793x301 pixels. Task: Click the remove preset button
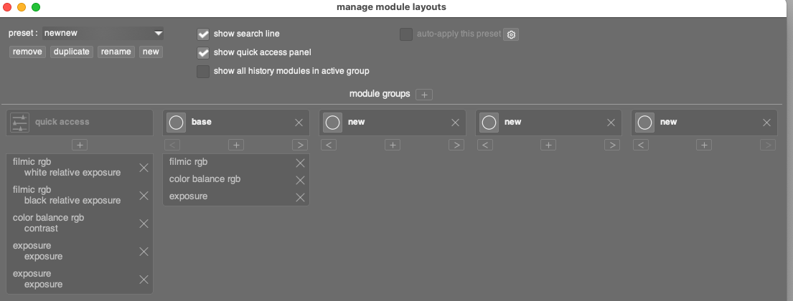tap(27, 52)
